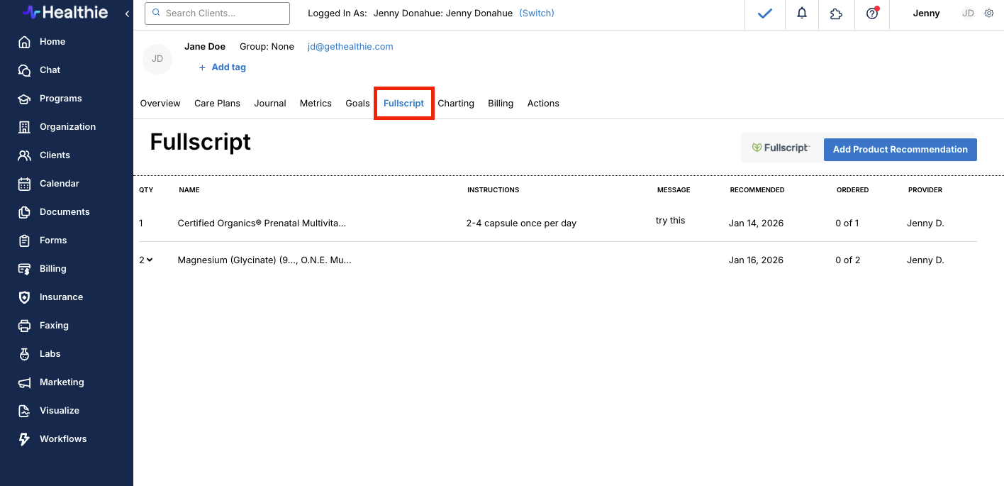Open the Actions tab
The width and height of the screenshot is (1004, 486).
pos(543,104)
